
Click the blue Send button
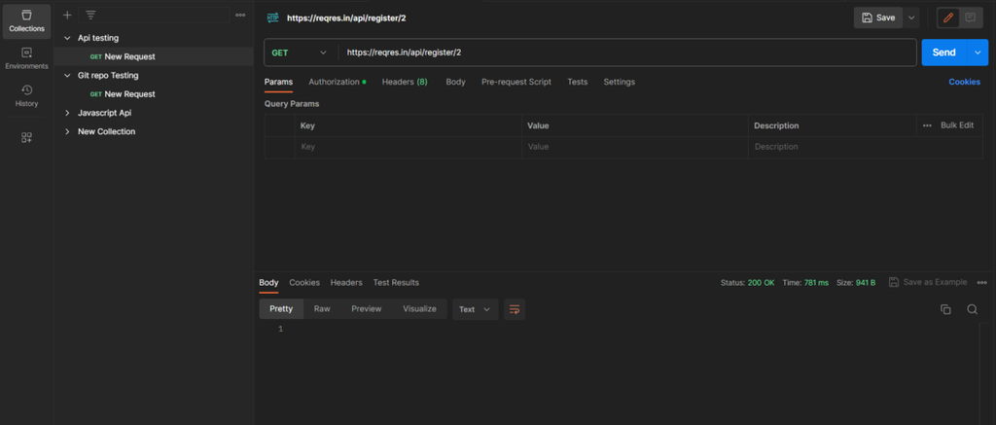click(943, 53)
